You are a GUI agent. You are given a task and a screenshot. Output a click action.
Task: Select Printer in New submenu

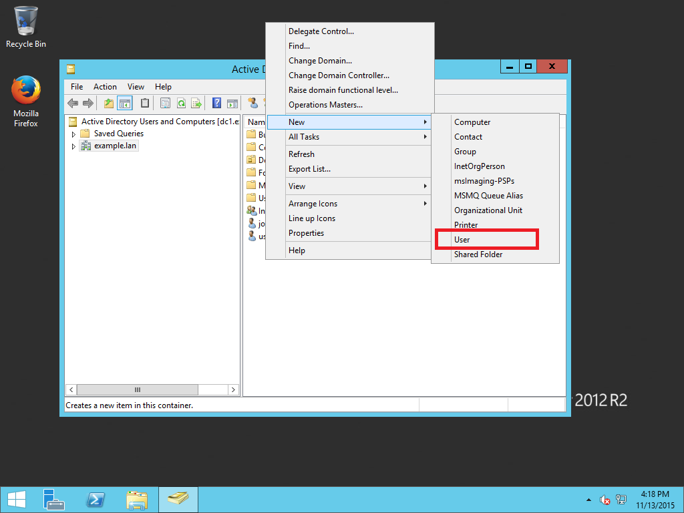pos(495,225)
